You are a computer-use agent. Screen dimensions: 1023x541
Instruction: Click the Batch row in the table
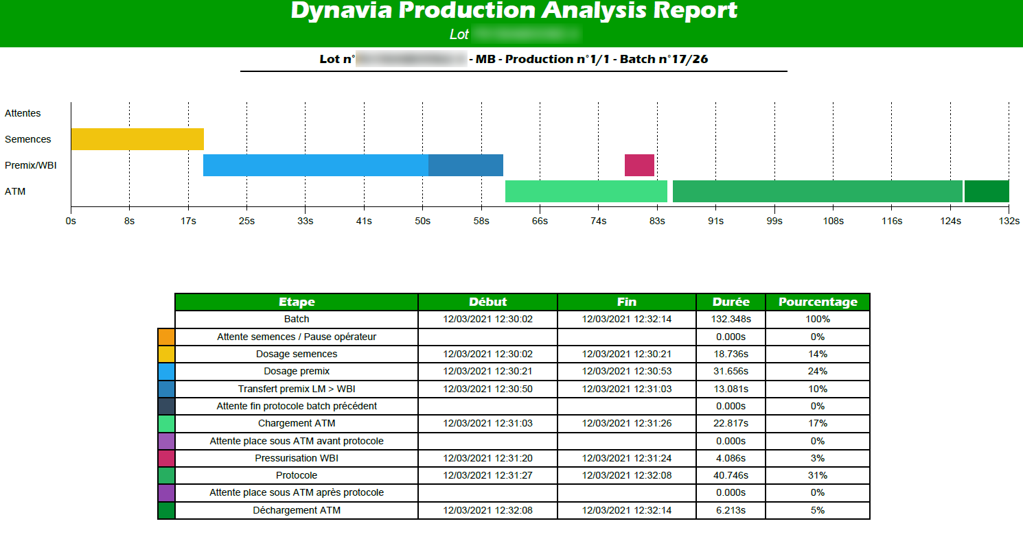click(296, 319)
